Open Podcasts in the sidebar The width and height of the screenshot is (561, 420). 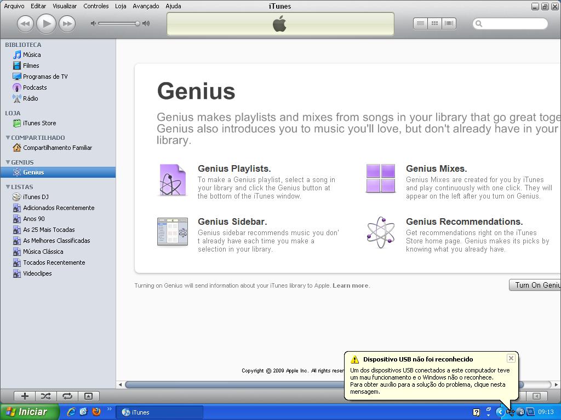click(58, 87)
